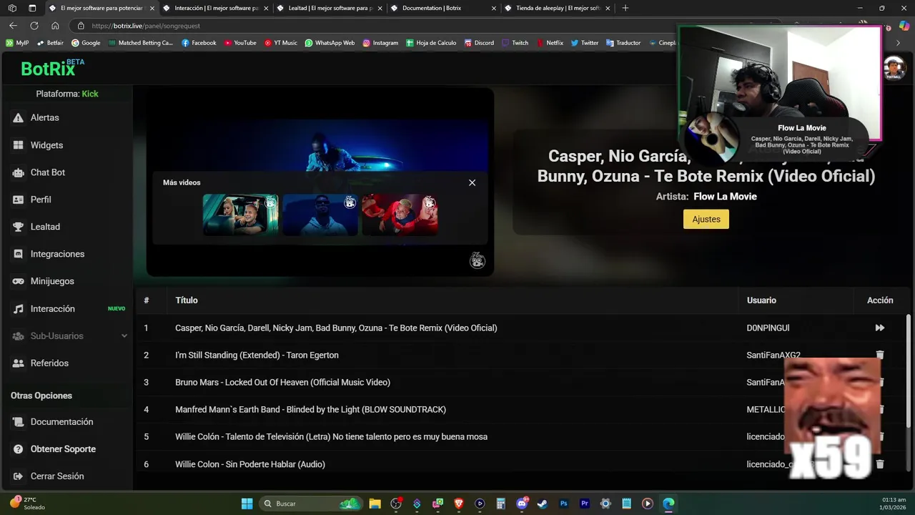The height and width of the screenshot is (515, 915).
Task: Open the Lealtad trophy section
Action: 45,227
